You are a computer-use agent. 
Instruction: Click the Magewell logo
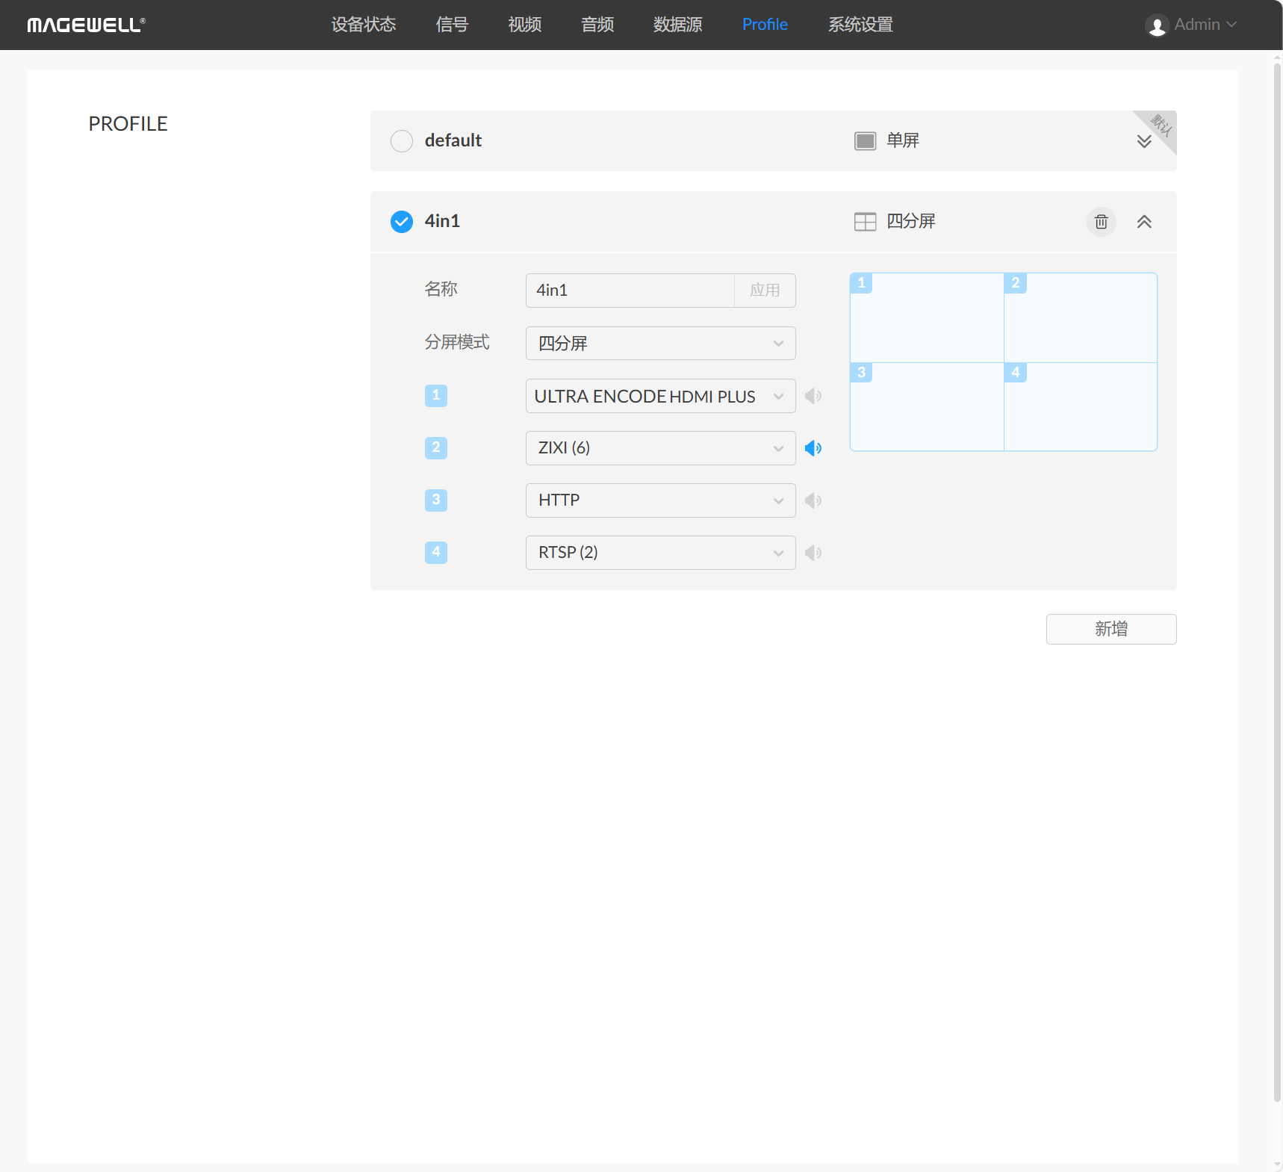point(86,25)
